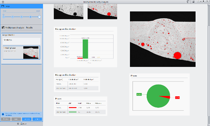Click the info icon in the blue notification
The image size is (210, 126).
tap(3, 114)
